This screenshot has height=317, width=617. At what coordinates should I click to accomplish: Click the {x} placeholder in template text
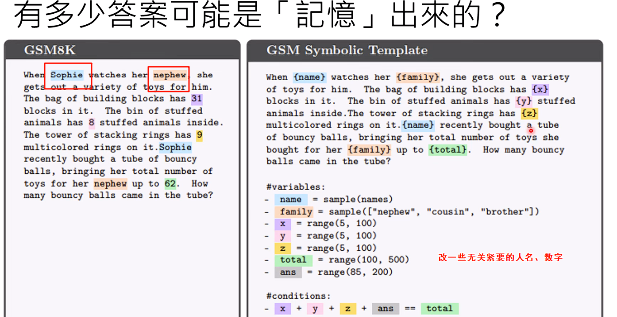click(x=540, y=89)
